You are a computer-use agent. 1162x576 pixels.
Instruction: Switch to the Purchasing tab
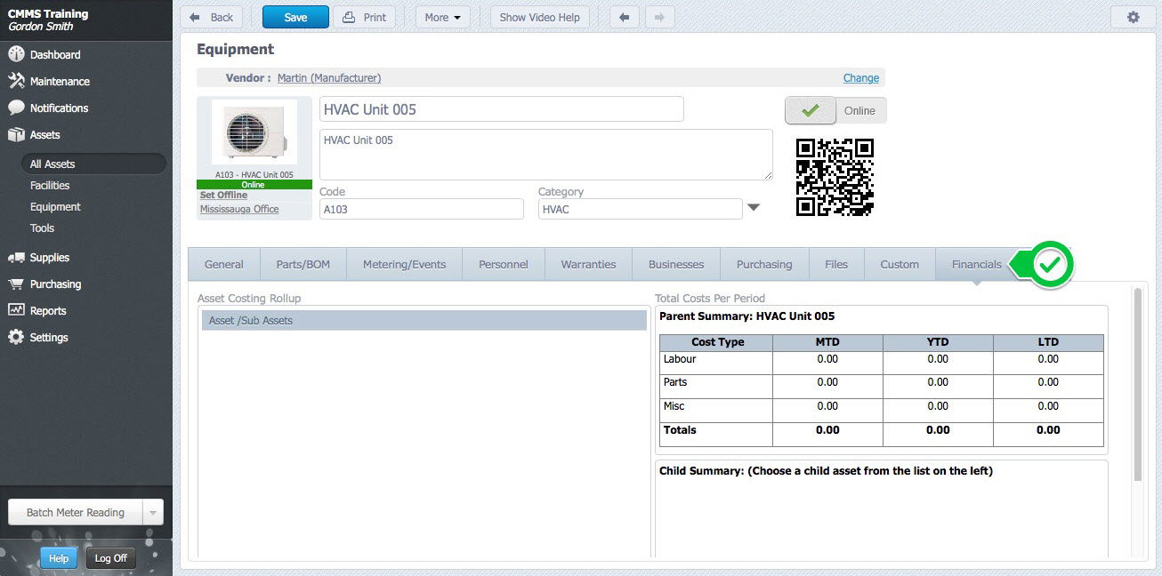pyautogui.click(x=764, y=264)
